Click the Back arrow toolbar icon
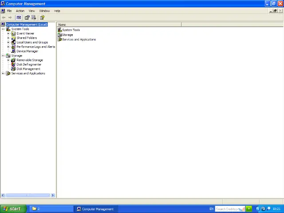 (4, 18)
